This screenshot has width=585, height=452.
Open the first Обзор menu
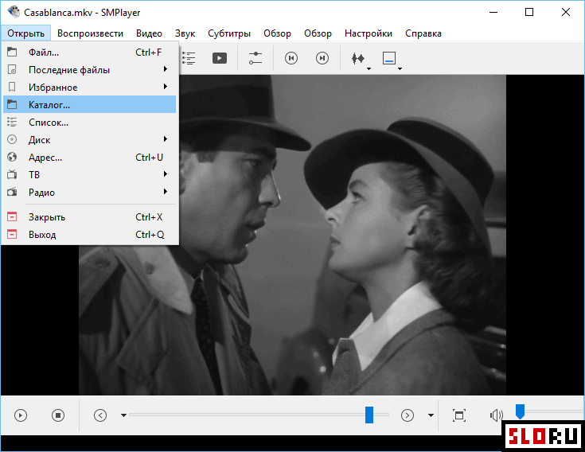(277, 33)
